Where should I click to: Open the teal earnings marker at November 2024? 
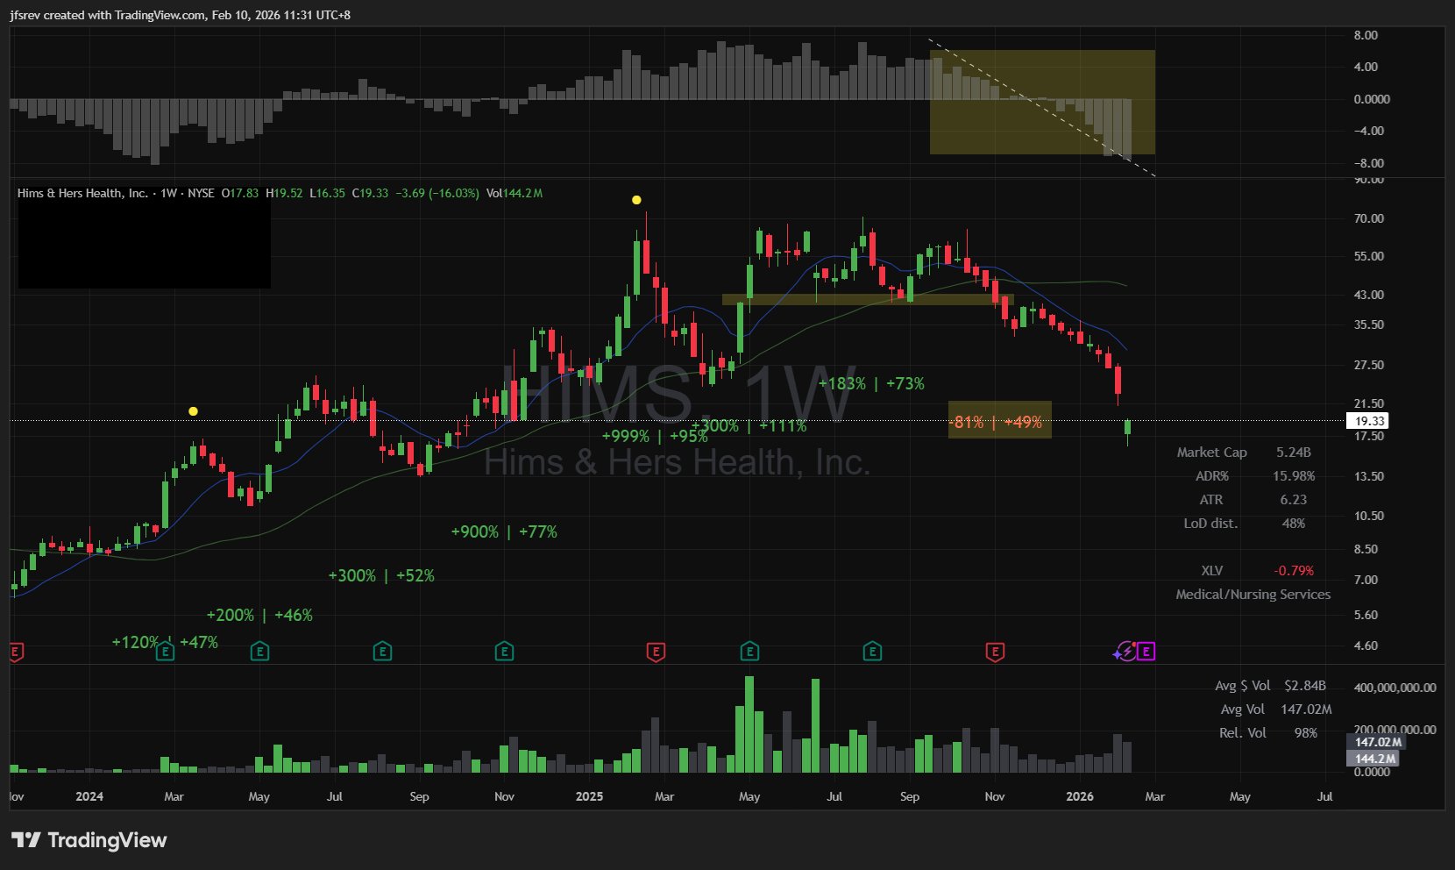click(x=504, y=652)
